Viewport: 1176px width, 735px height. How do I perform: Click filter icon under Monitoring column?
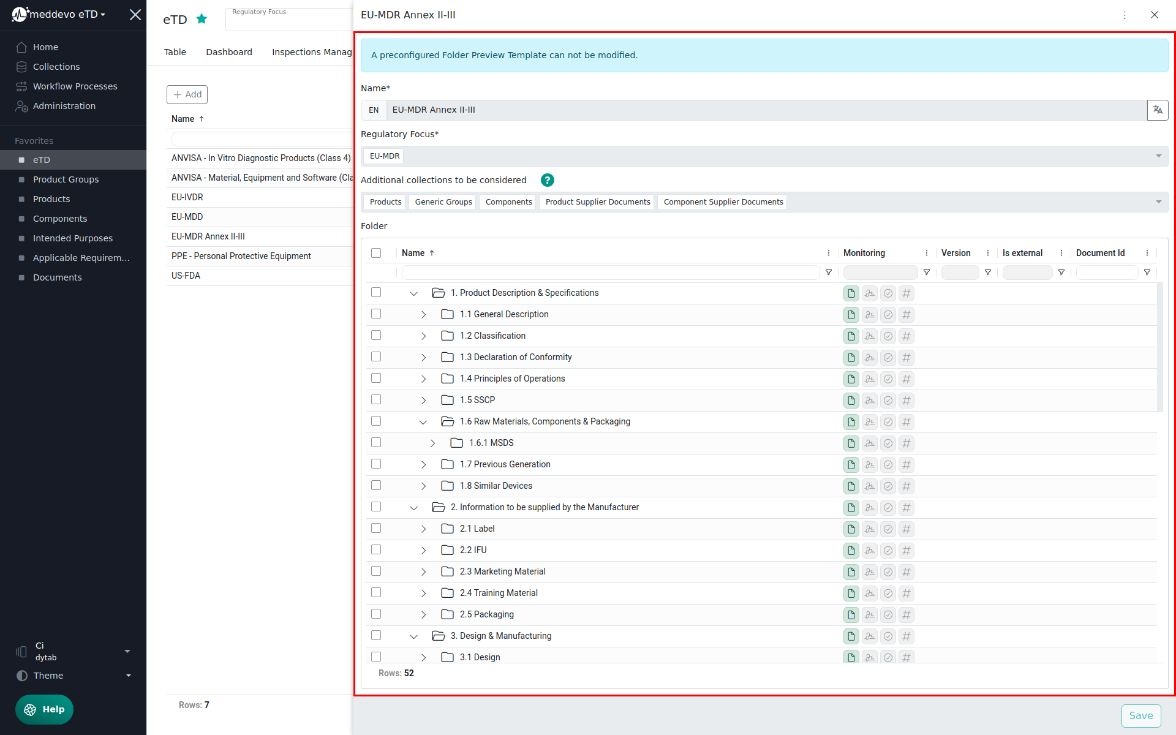[x=926, y=273]
